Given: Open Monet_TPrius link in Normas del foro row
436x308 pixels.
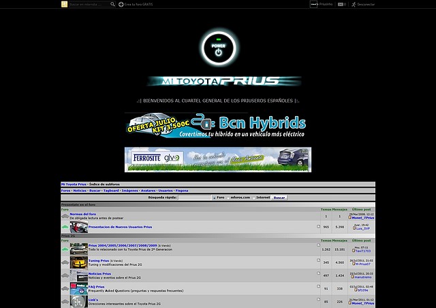Looking at the screenshot, I should [363, 218].
